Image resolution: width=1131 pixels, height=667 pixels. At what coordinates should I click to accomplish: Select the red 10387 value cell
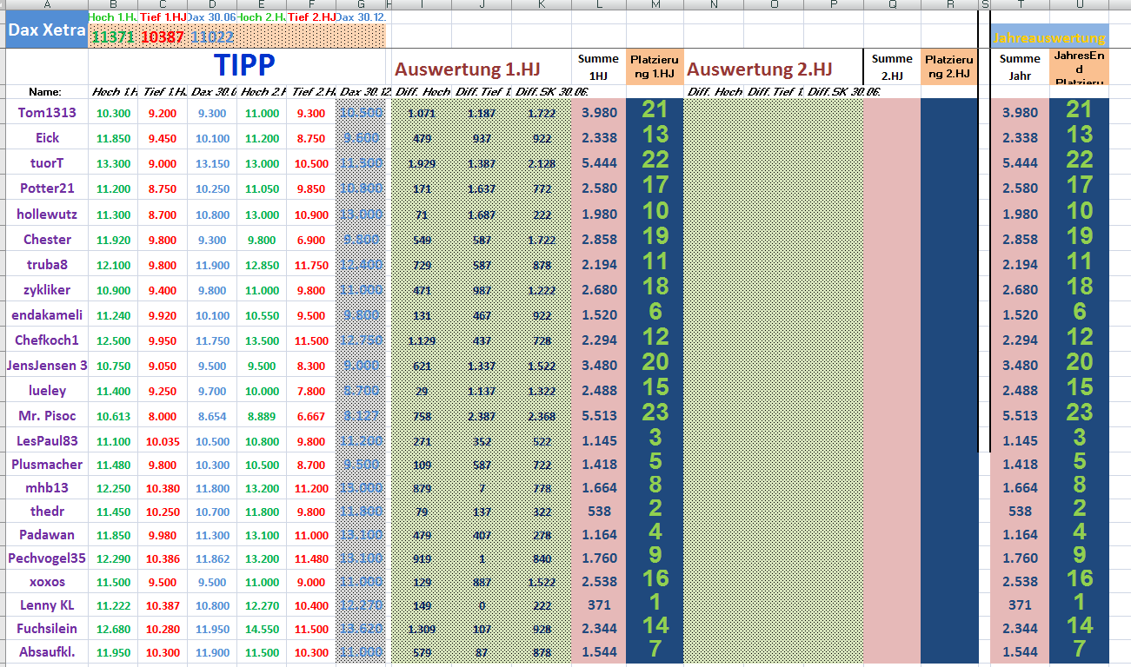point(161,37)
